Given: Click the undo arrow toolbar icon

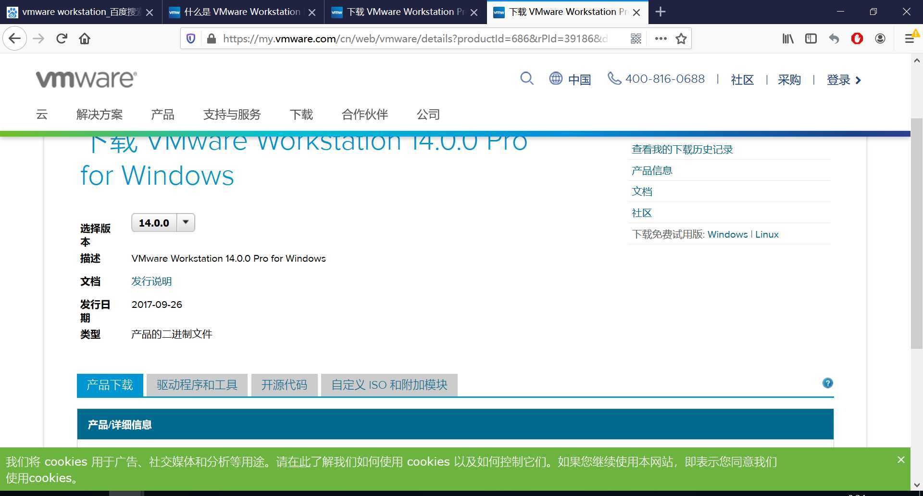Looking at the screenshot, I should click(834, 38).
